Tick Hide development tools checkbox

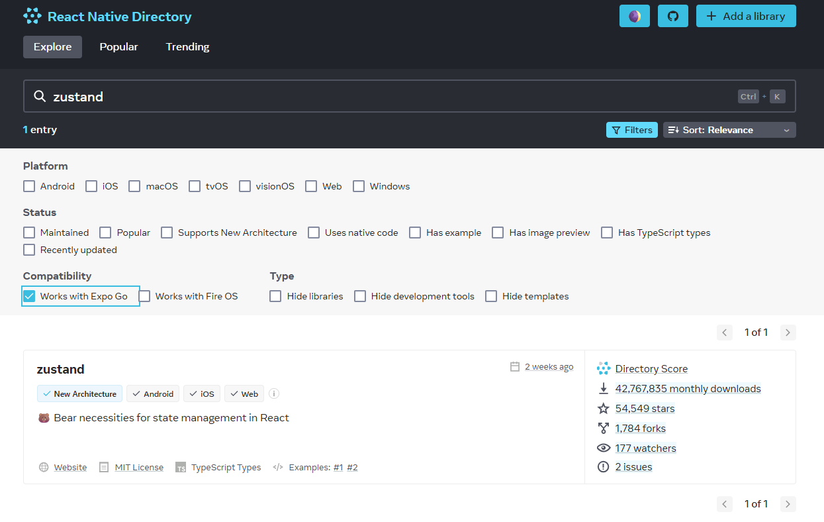(x=360, y=296)
